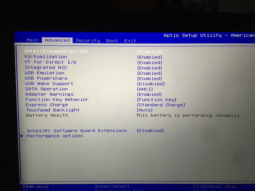
Task: Click the F1 General Help hint
Action: point(215,187)
